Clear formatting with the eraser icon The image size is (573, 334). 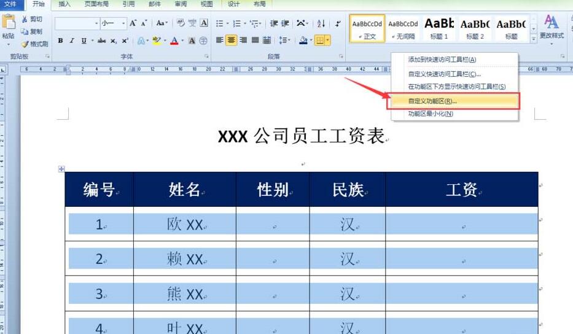pos(181,23)
